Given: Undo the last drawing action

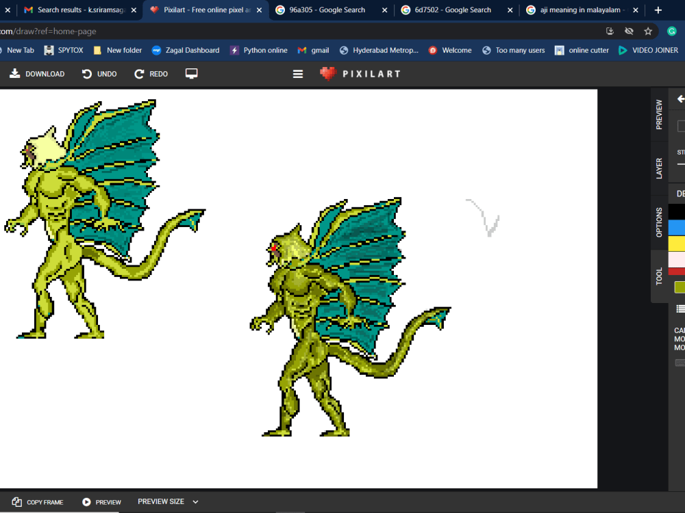Looking at the screenshot, I should 99,74.
